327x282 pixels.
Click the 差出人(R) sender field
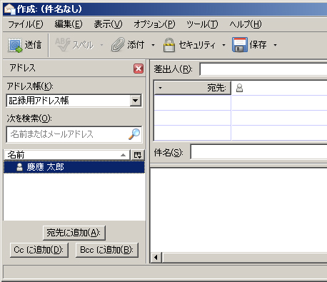263,69
